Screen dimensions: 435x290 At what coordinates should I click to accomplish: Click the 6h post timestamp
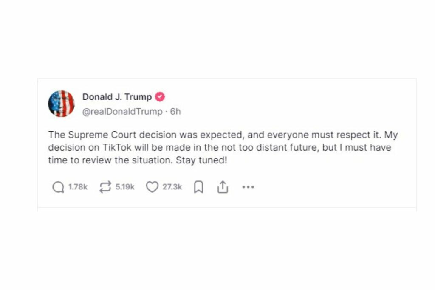click(x=175, y=111)
